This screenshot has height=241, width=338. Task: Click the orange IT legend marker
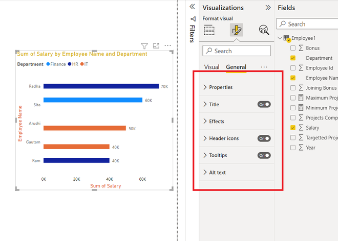pyautogui.click(x=82, y=64)
